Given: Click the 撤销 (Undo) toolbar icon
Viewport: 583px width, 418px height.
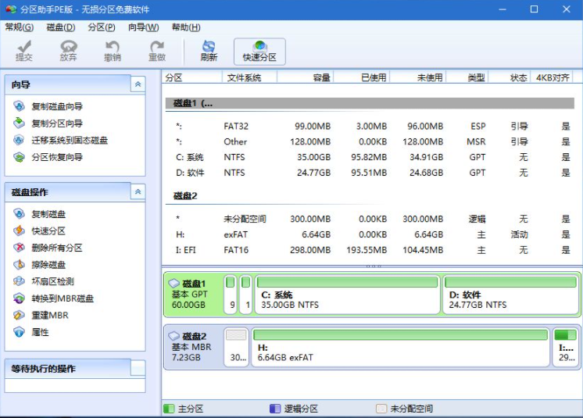Looking at the screenshot, I should pos(113,51).
